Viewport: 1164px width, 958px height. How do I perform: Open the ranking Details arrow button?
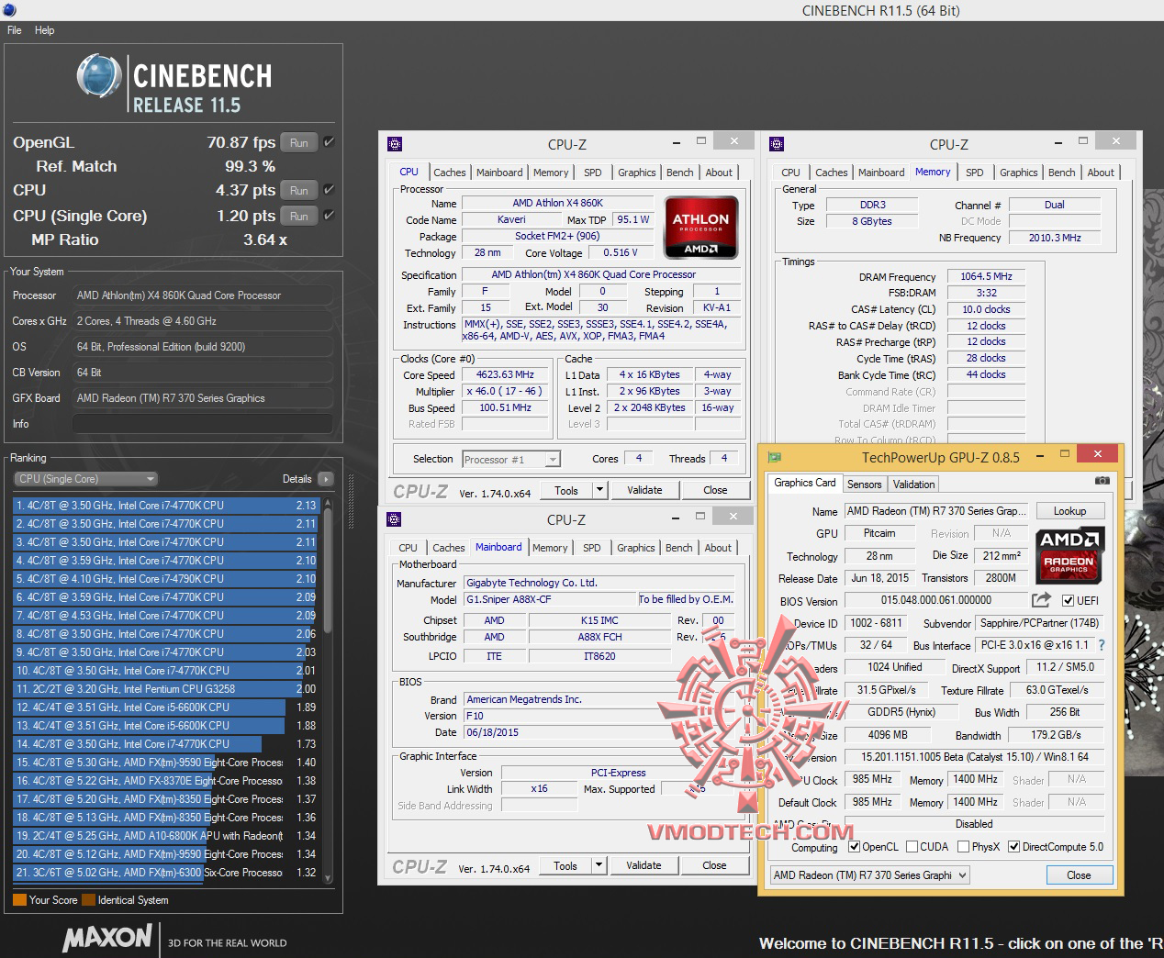coord(325,479)
